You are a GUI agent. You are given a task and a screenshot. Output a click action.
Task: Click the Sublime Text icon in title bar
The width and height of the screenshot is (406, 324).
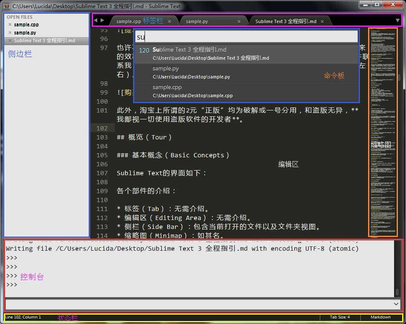(6, 6)
